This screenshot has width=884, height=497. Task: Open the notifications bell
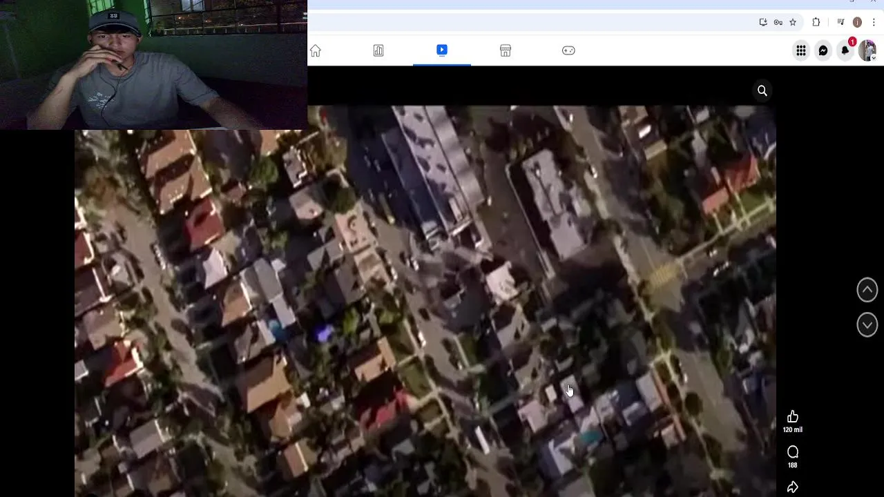845,50
